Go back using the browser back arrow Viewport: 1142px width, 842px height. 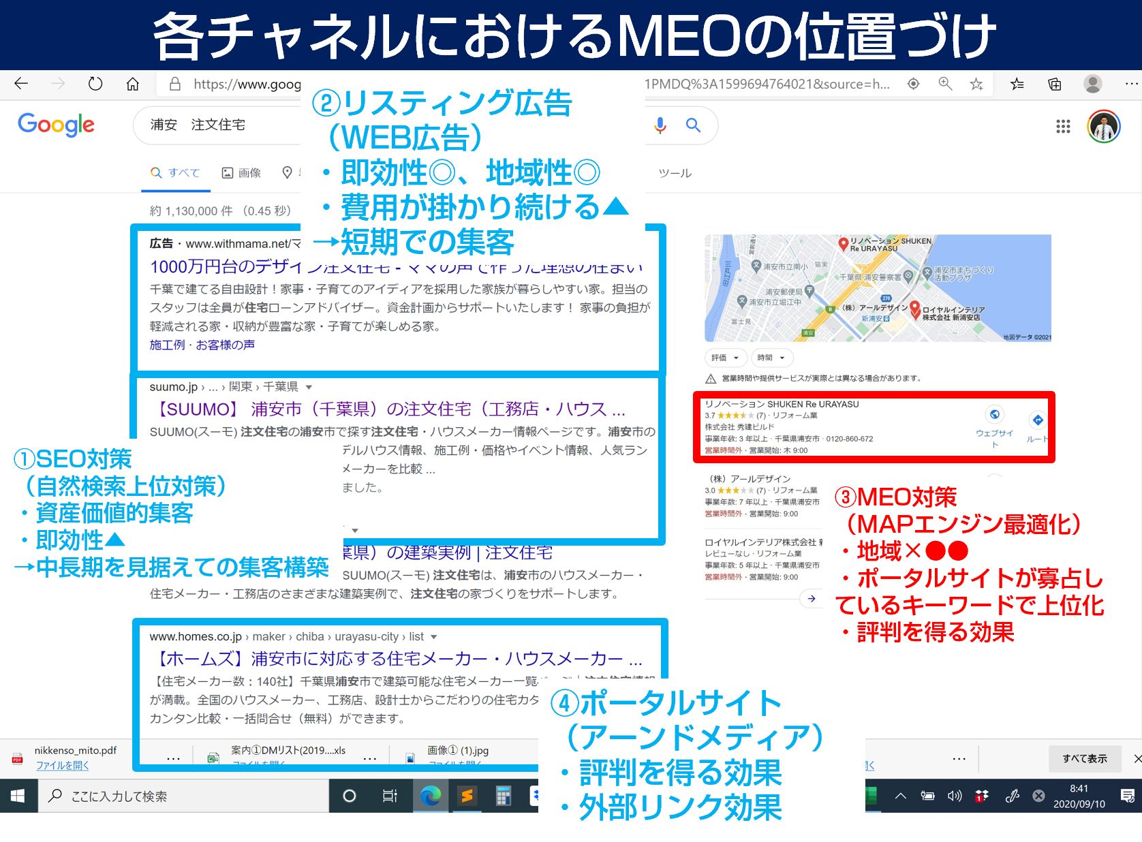[21, 84]
